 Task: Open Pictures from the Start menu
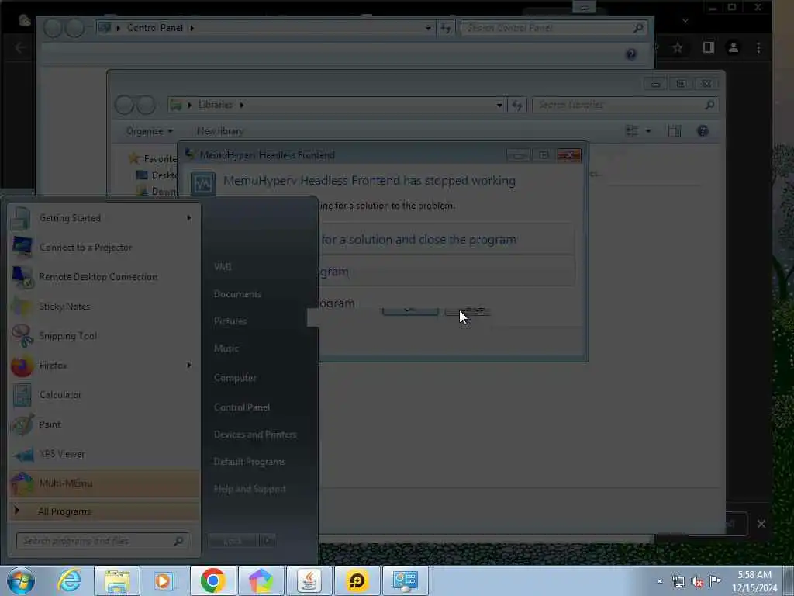(230, 321)
